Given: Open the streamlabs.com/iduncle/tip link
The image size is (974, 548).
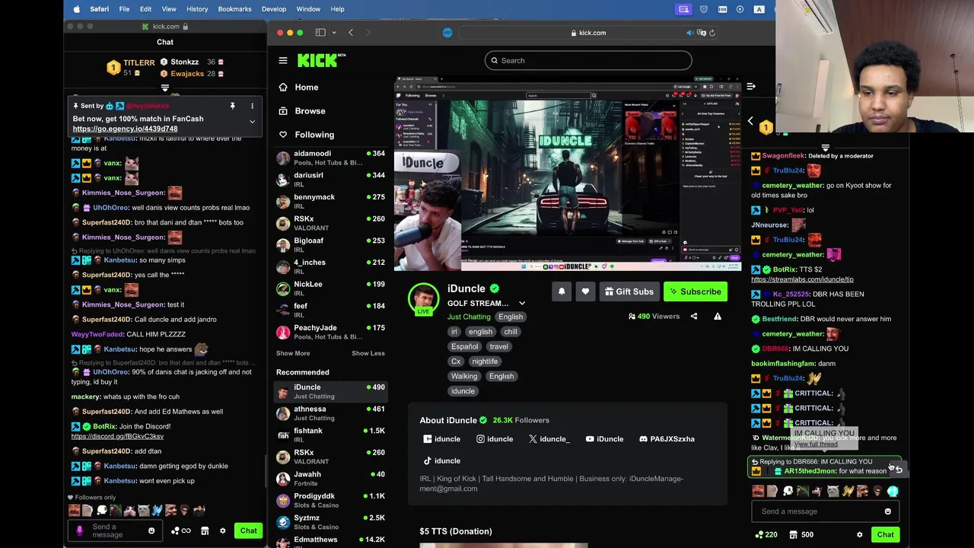Looking at the screenshot, I should 802,280.
